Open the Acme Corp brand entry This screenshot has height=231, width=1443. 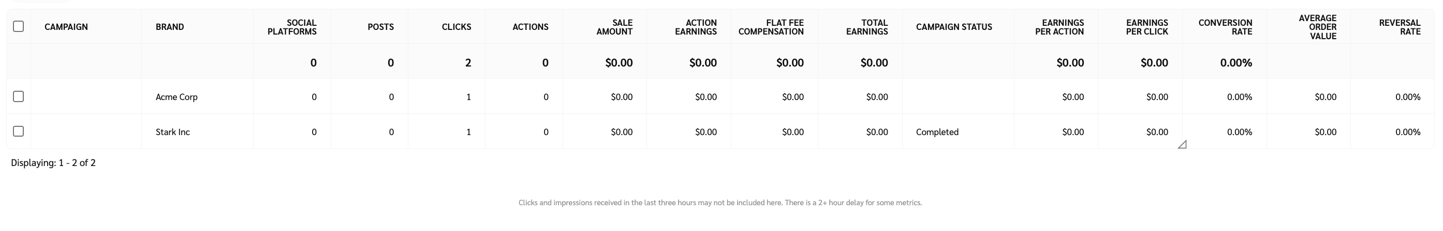click(x=176, y=97)
